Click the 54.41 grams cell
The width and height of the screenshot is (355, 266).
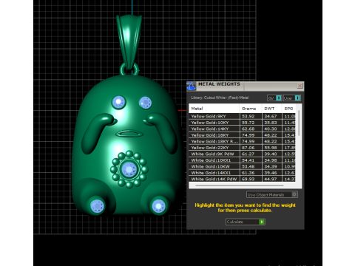[x=251, y=160]
